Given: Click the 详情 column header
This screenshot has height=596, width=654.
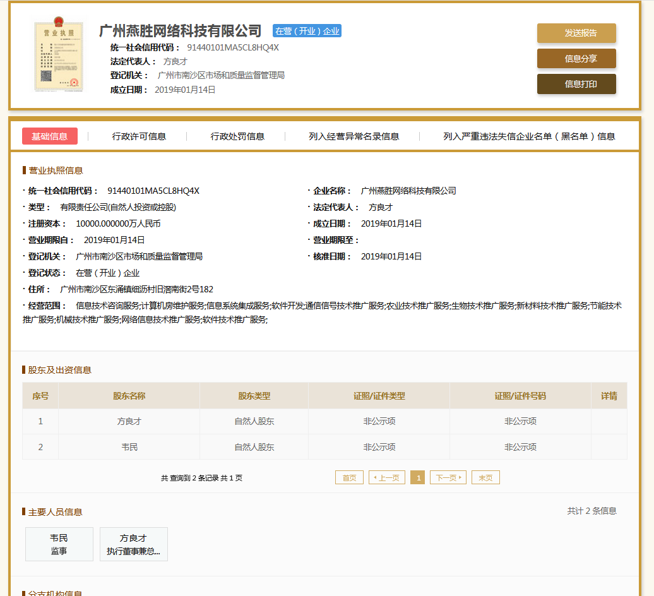Looking at the screenshot, I should click(609, 396).
